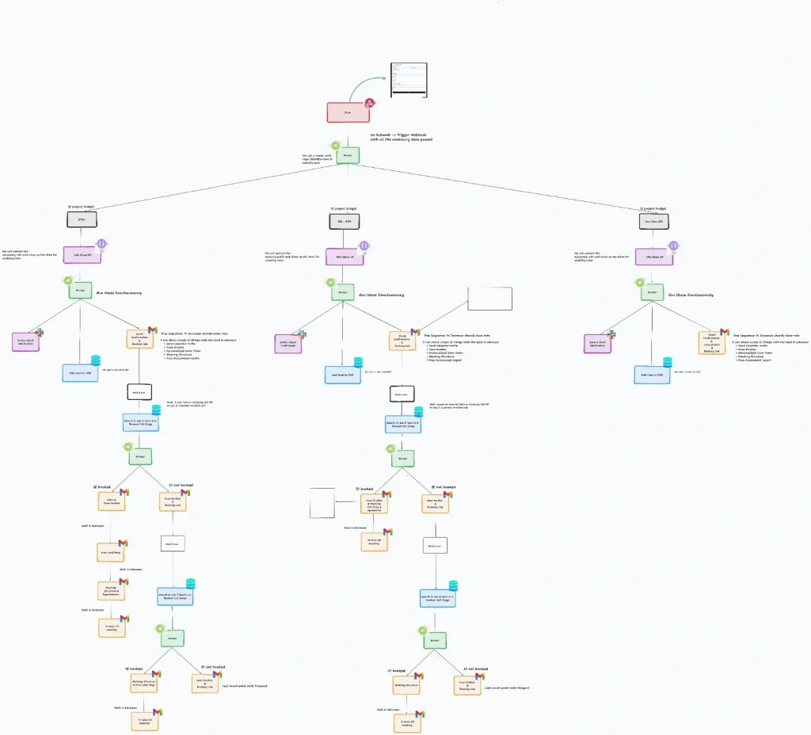Select the blue Add lead to CRM node in the right branch
This screenshot has height=735, width=811.
coord(653,375)
